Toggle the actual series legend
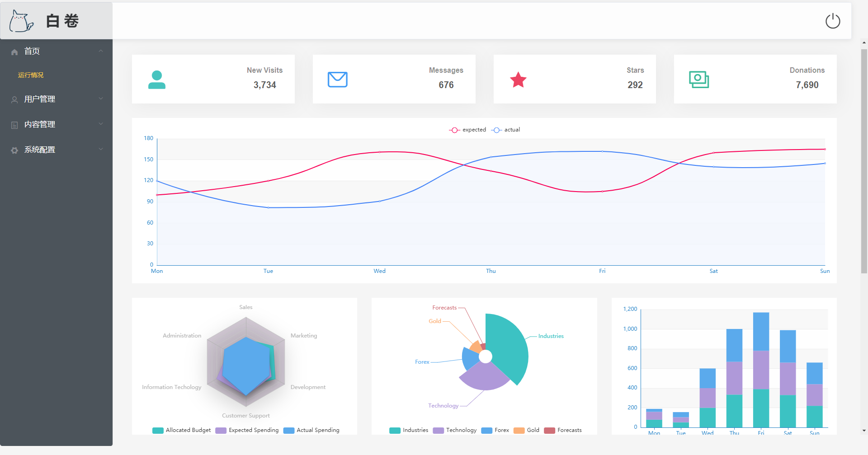This screenshot has width=868, height=455. point(505,130)
